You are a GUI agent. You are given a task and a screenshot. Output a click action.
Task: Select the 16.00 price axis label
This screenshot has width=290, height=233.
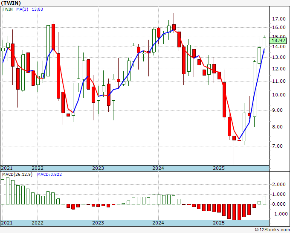click(279, 27)
